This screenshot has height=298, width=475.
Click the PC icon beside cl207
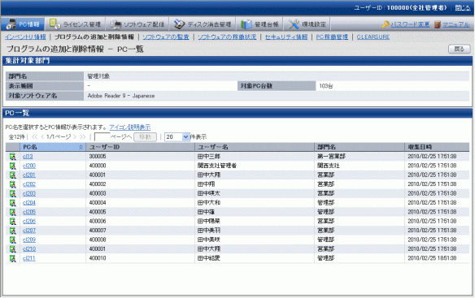12,231
